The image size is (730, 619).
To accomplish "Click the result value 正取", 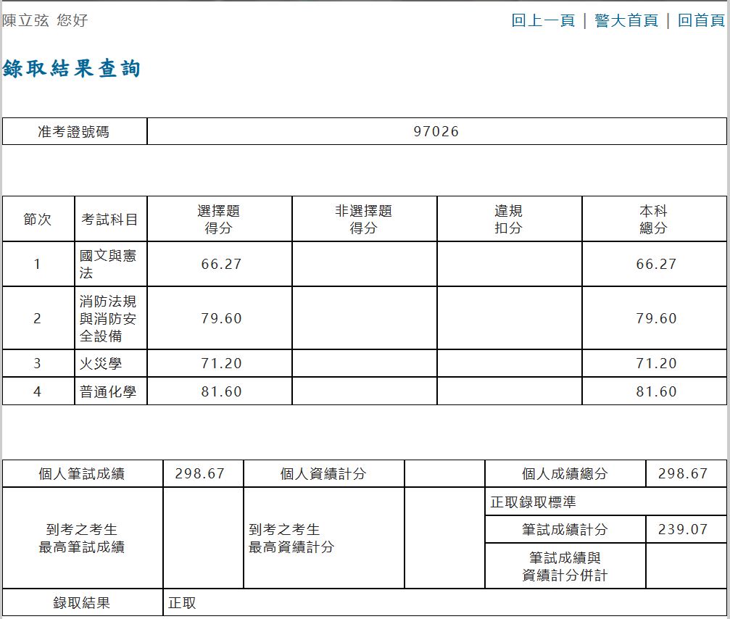I will [182, 603].
